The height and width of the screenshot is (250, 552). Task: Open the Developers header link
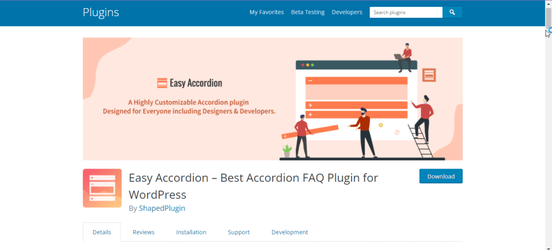click(x=347, y=12)
